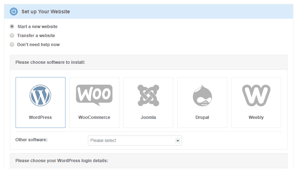Open the Other software dropdown
The image size is (297, 169).
pyautogui.click(x=135, y=141)
